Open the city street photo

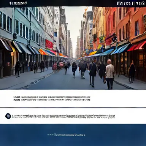(x=73, y=48)
